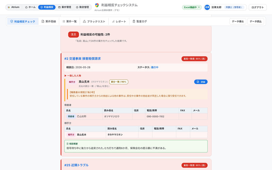The width and height of the screenshot is (272, 170).
Task: Open case link #2 交通事故 損害賠償請求
Action: click(82, 58)
